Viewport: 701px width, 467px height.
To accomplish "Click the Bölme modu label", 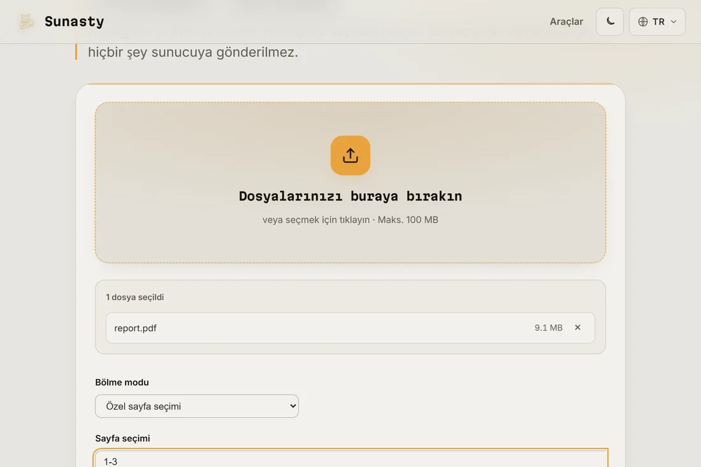I will pos(122,382).
